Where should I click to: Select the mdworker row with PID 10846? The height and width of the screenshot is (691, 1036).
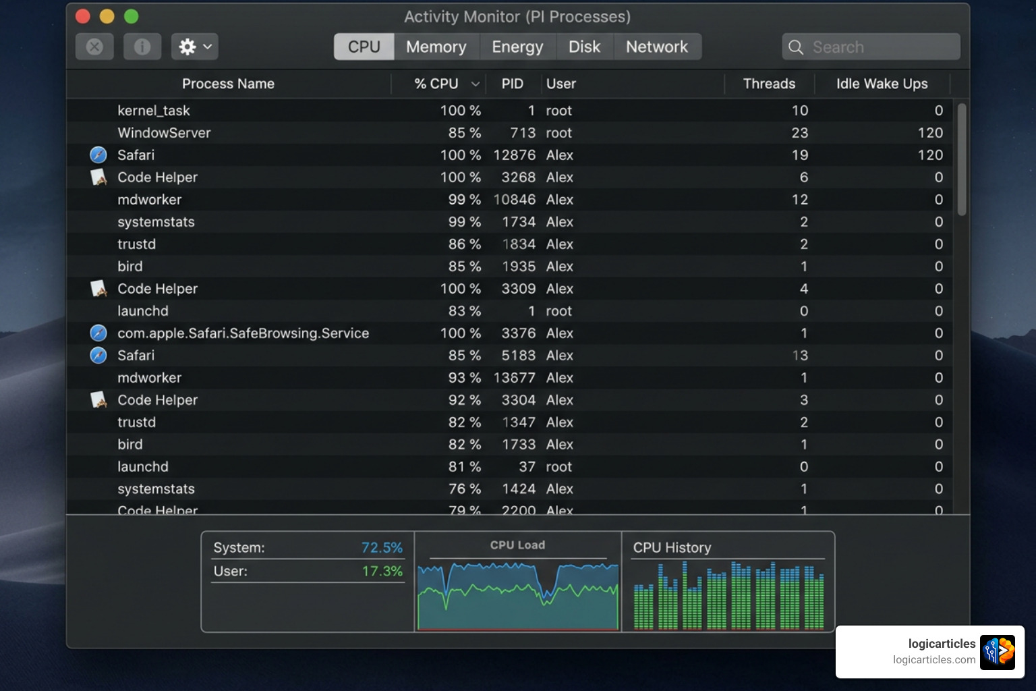point(510,200)
